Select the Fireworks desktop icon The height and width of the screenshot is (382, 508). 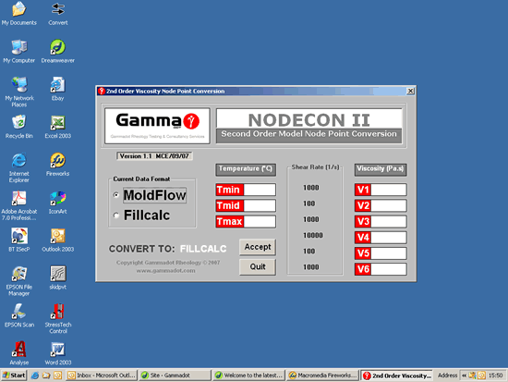click(57, 165)
